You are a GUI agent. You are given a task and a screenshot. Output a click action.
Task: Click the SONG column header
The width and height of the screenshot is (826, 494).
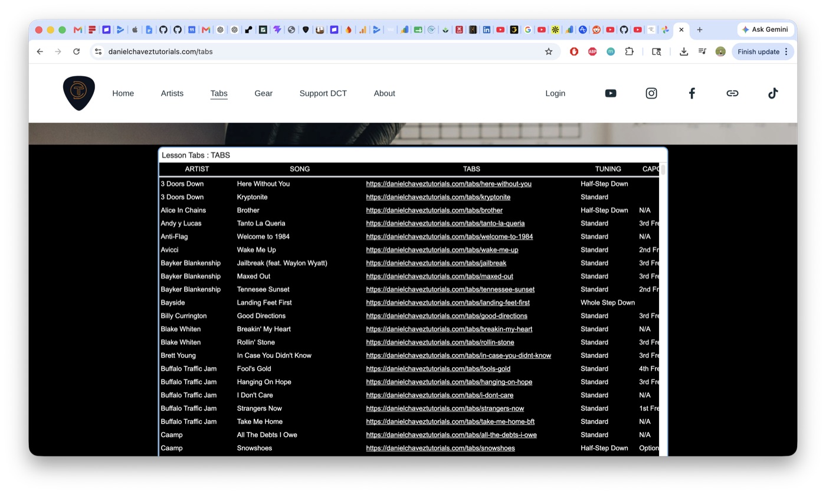coord(300,169)
